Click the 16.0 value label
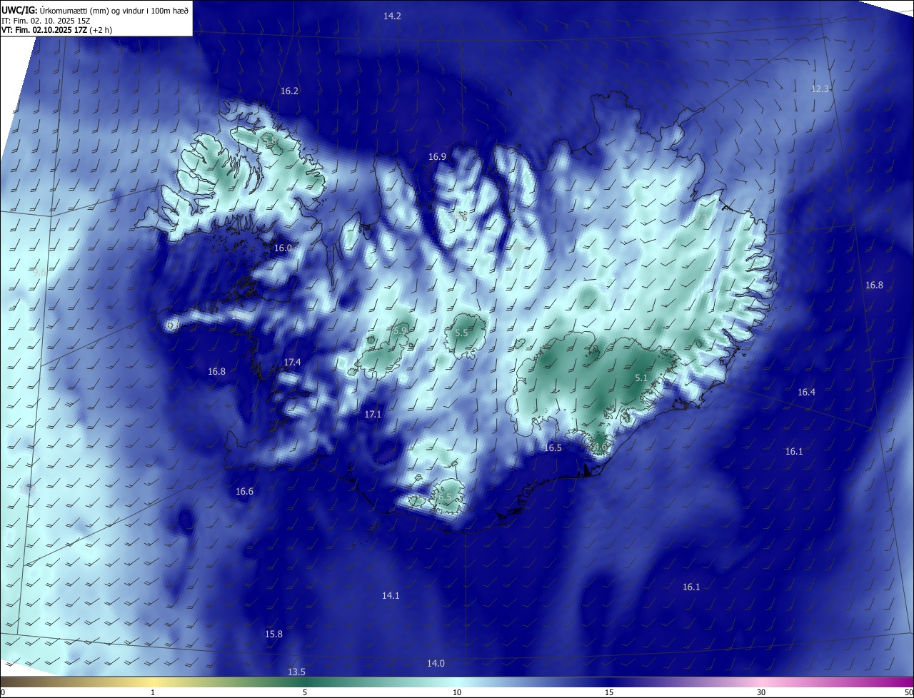 tap(283, 248)
